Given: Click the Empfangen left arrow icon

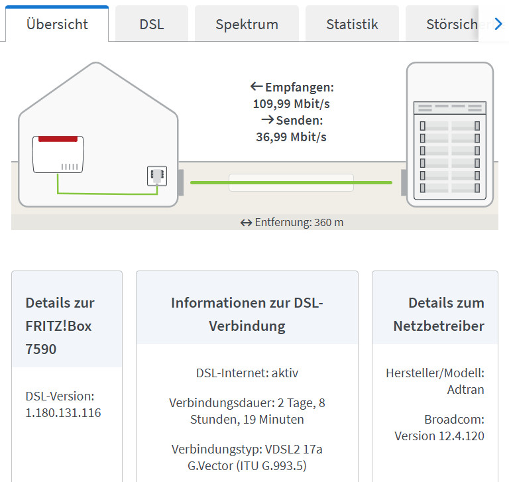Looking at the screenshot, I should pos(256,87).
